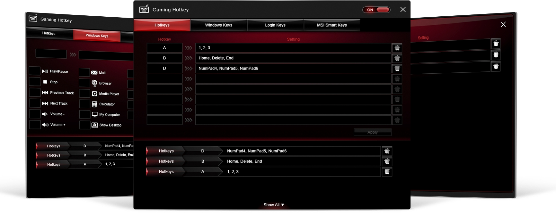Delete Hotkeys A entry in the bottom list
This screenshot has width=556, height=213.
click(x=387, y=172)
